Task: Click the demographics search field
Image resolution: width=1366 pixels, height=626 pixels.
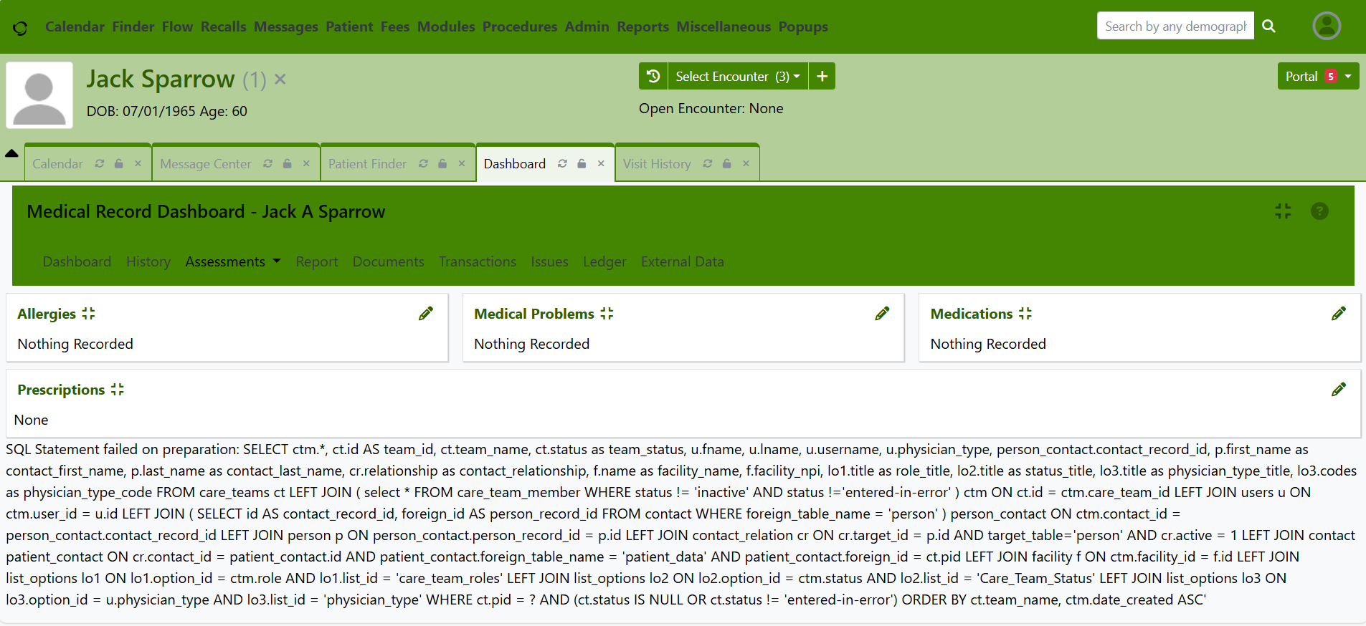Action: coord(1175,27)
